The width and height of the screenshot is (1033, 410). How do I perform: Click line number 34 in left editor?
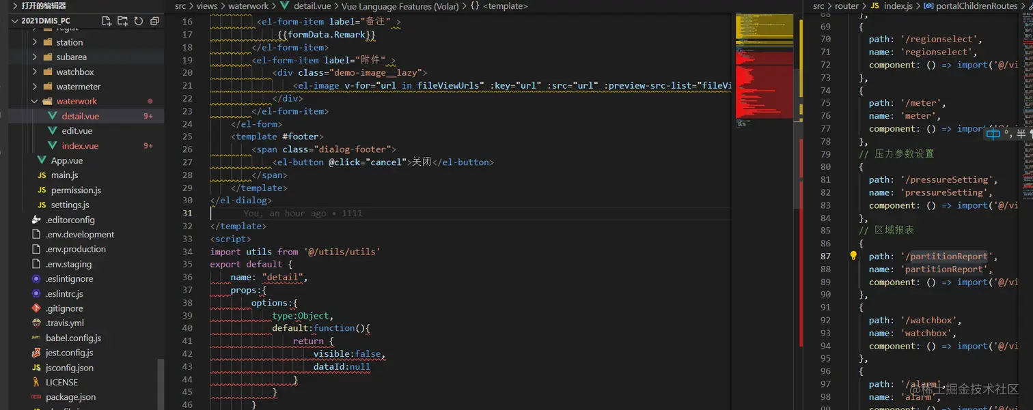187,252
